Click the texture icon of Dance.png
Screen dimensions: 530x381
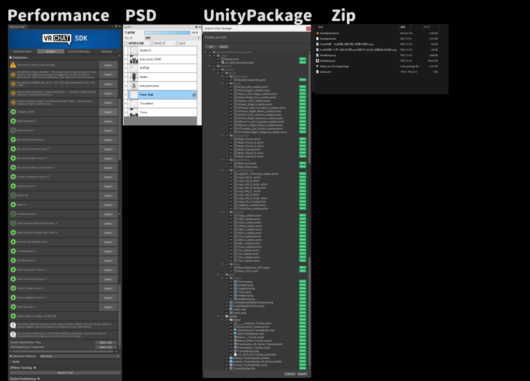(235, 281)
